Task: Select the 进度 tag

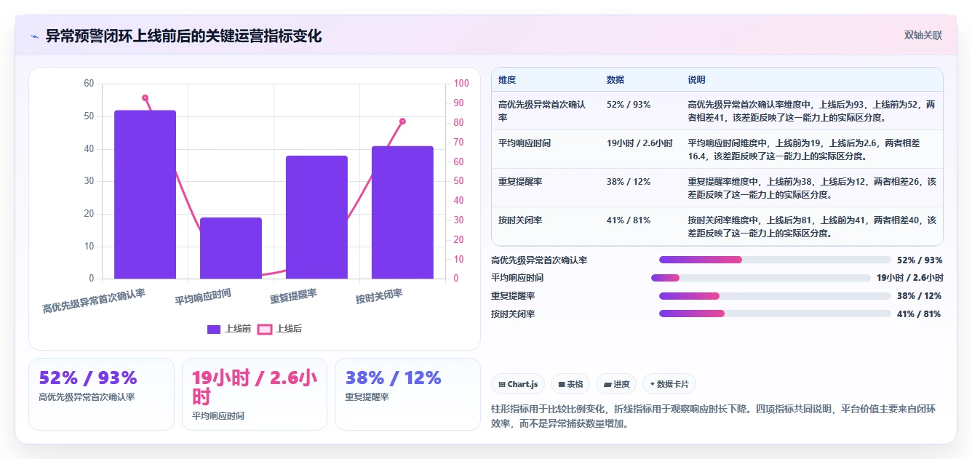Action: [x=616, y=384]
